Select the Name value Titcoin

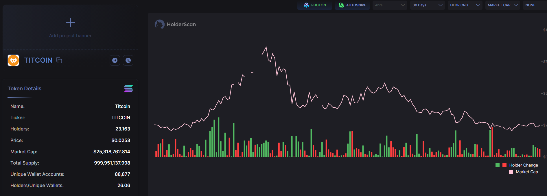click(x=123, y=107)
